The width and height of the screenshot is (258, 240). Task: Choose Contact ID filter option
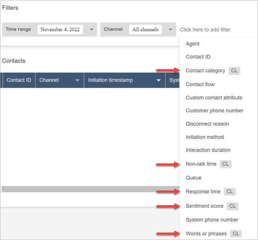coord(198,57)
